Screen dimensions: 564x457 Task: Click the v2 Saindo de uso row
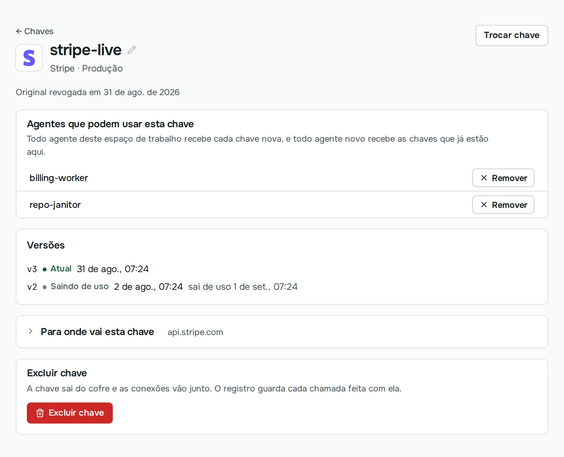[162, 287]
